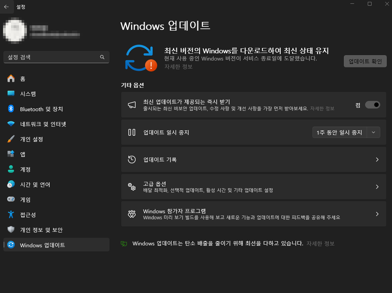
Task: Click the 고급 옵션 title text
Action: 155,184
